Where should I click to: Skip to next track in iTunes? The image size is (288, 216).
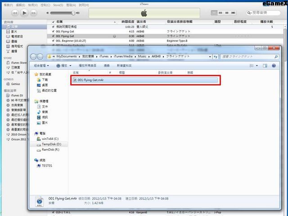[x=34, y=13]
